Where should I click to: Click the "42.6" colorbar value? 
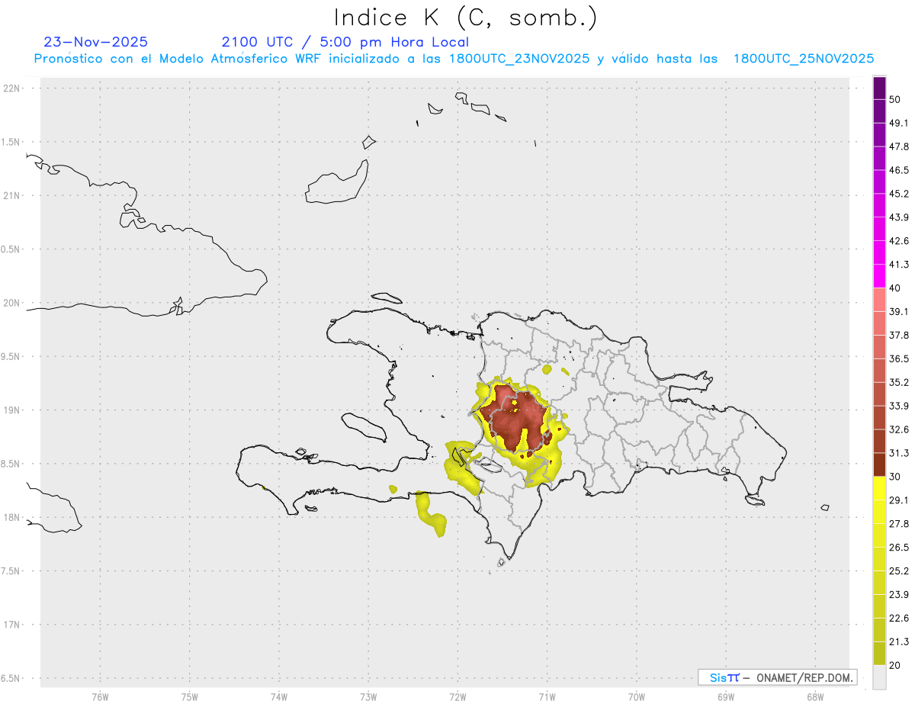click(x=899, y=241)
